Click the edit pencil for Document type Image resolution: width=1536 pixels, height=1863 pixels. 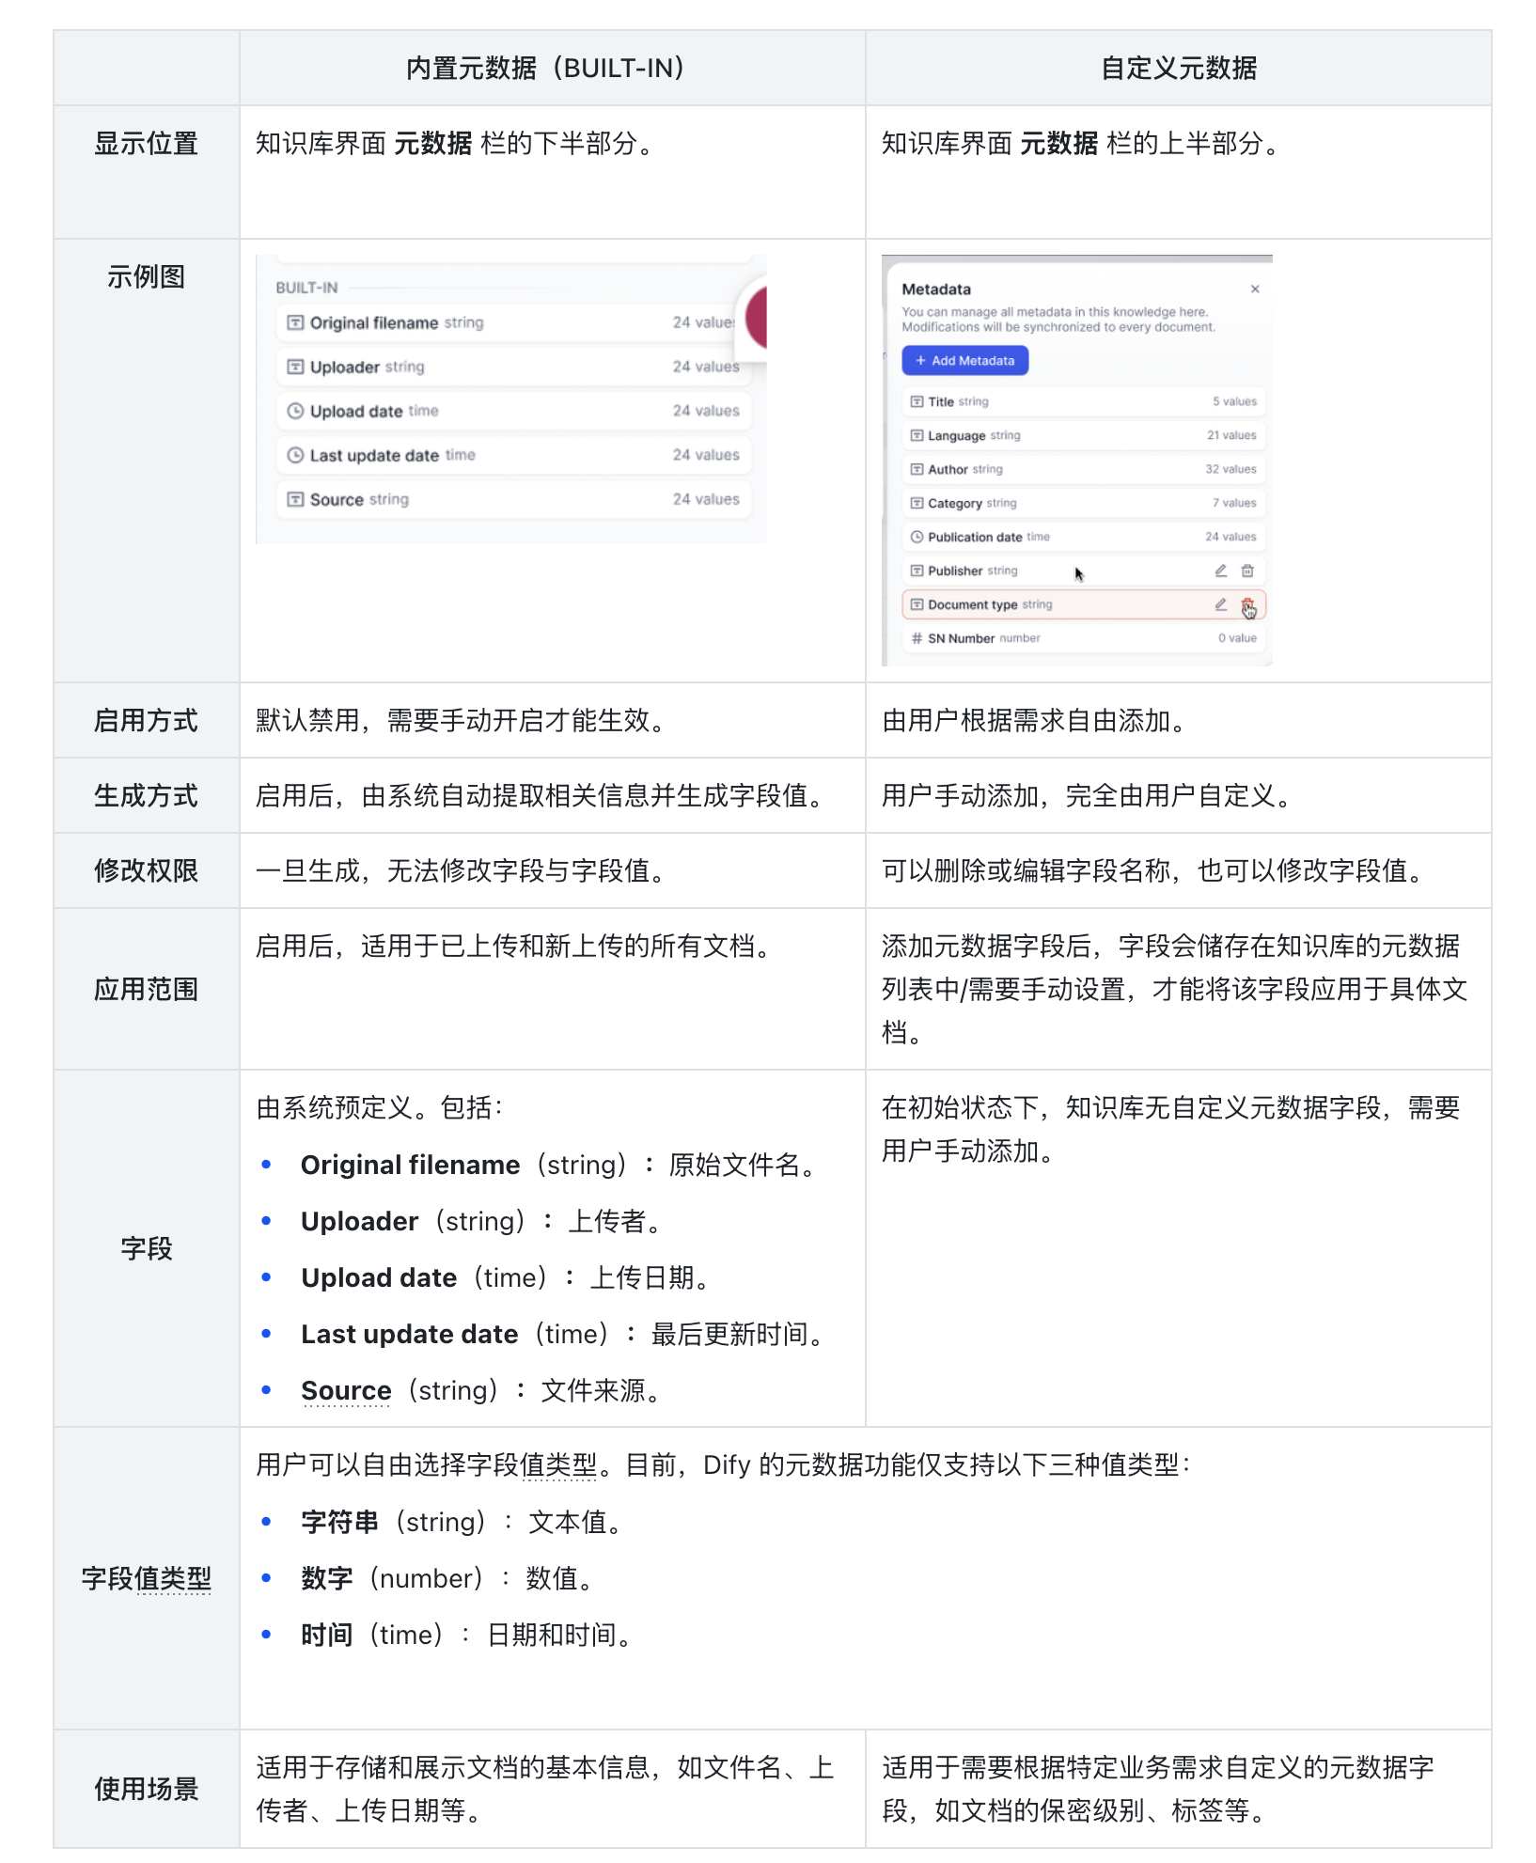(x=1220, y=604)
